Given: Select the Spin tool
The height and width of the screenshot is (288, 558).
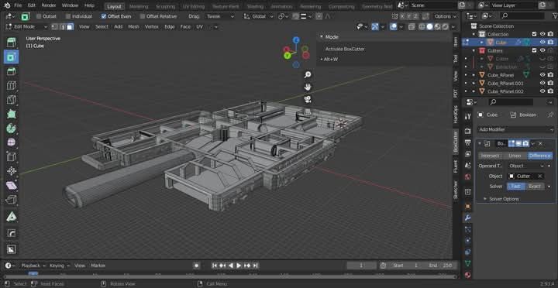Looking at the screenshot, I should coord(12,128).
